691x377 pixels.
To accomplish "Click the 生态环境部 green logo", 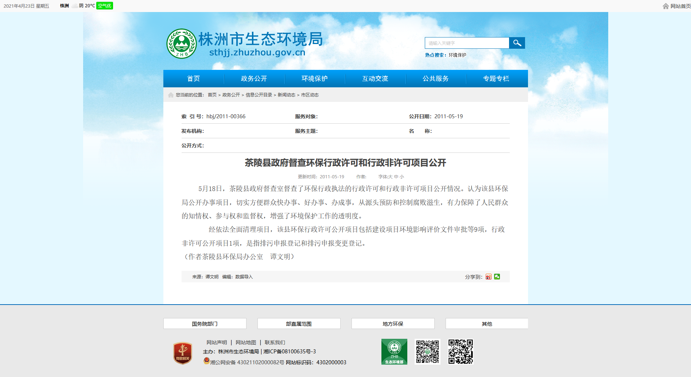I will [394, 352].
